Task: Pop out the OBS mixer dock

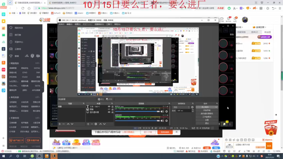Action: [169, 104]
